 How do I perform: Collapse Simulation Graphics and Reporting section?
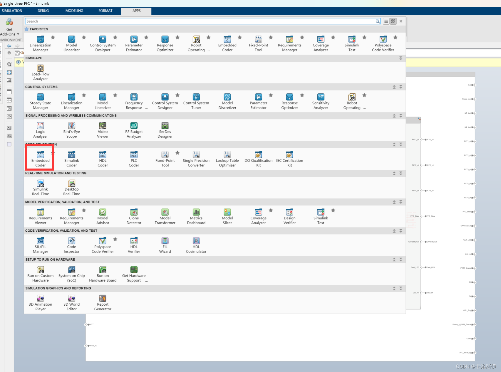coord(394,288)
